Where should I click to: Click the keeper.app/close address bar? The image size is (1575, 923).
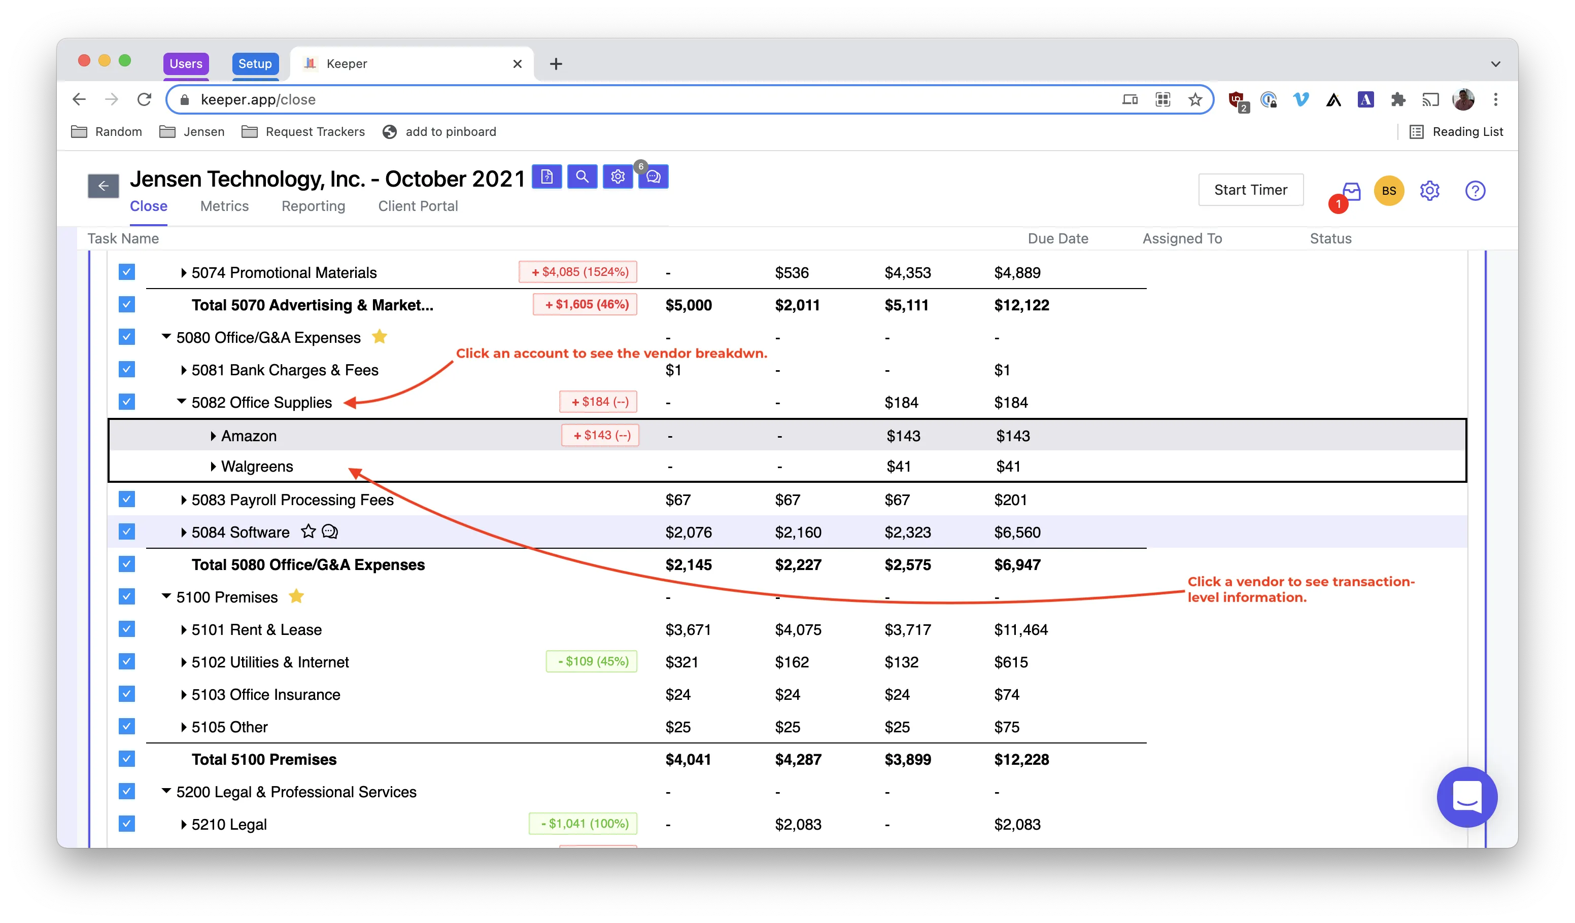[x=690, y=99]
